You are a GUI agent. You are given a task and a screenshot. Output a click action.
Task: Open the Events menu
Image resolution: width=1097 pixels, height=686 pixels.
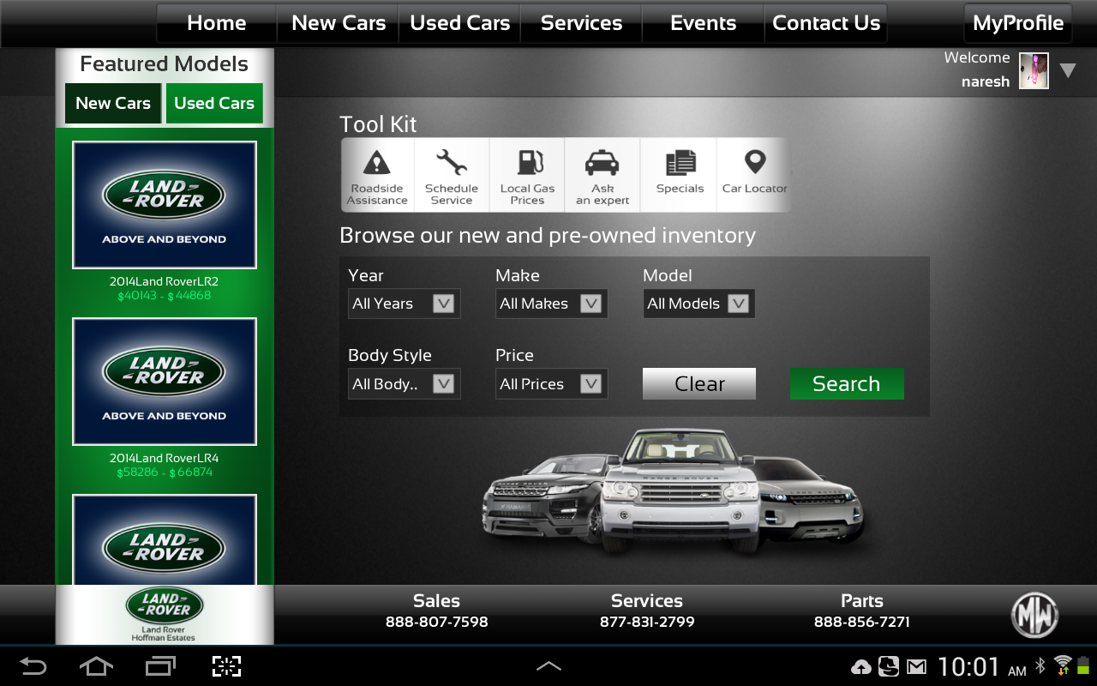pyautogui.click(x=703, y=23)
